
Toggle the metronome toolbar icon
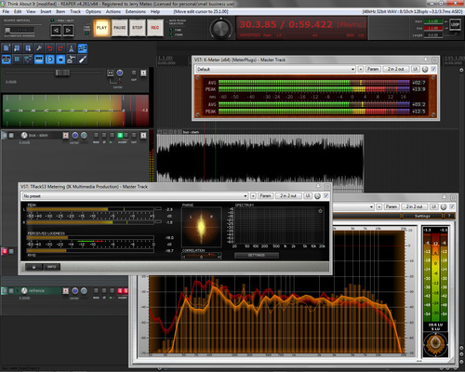coord(72,48)
